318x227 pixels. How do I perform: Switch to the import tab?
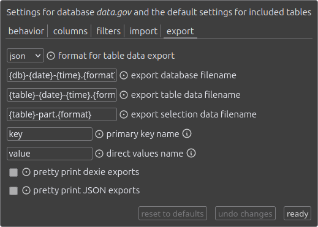tap(143, 31)
